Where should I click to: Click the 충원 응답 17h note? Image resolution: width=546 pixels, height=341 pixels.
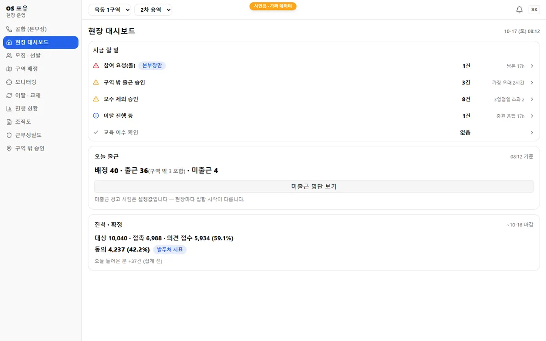511,116
